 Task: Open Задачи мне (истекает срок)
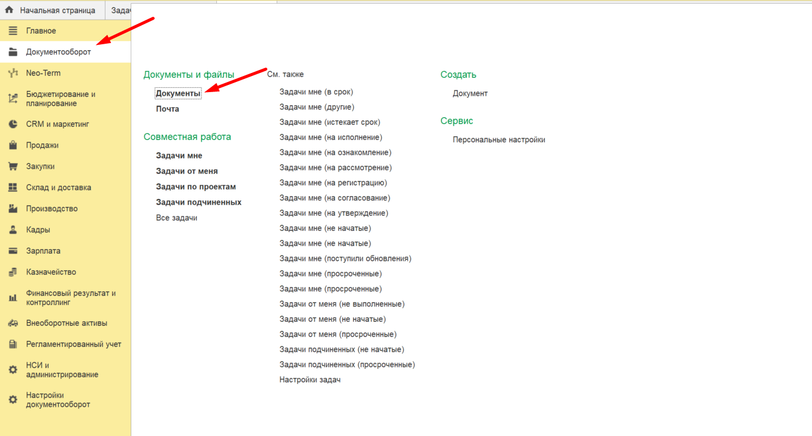(330, 122)
